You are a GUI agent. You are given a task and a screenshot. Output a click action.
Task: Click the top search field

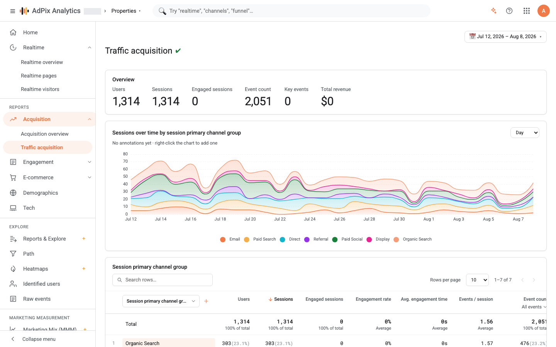click(x=292, y=11)
